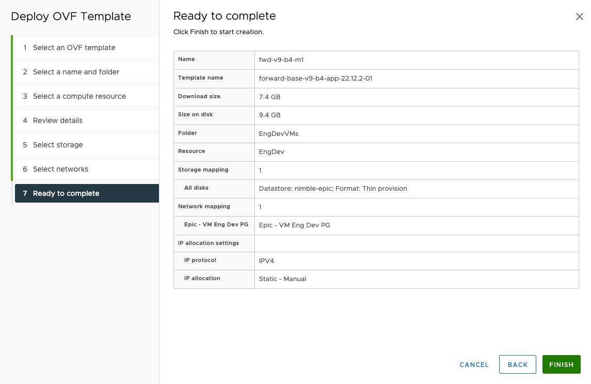The height and width of the screenshot is (384, 591).
Task: Cancel the OVF deployment
Action: [x=474, y=364]
